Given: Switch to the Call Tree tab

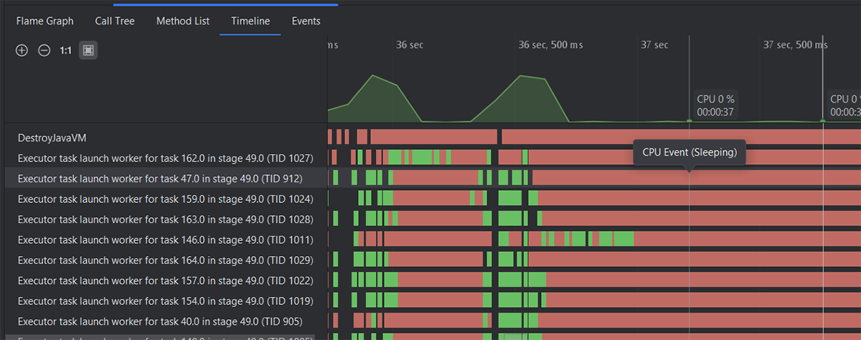Looking at the screenshot, I should coord(115,21).
